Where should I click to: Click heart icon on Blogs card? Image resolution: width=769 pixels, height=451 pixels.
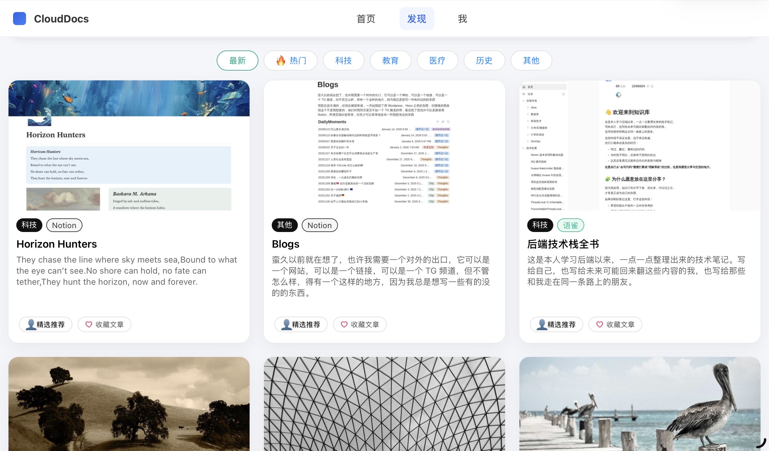coord(344,324)
